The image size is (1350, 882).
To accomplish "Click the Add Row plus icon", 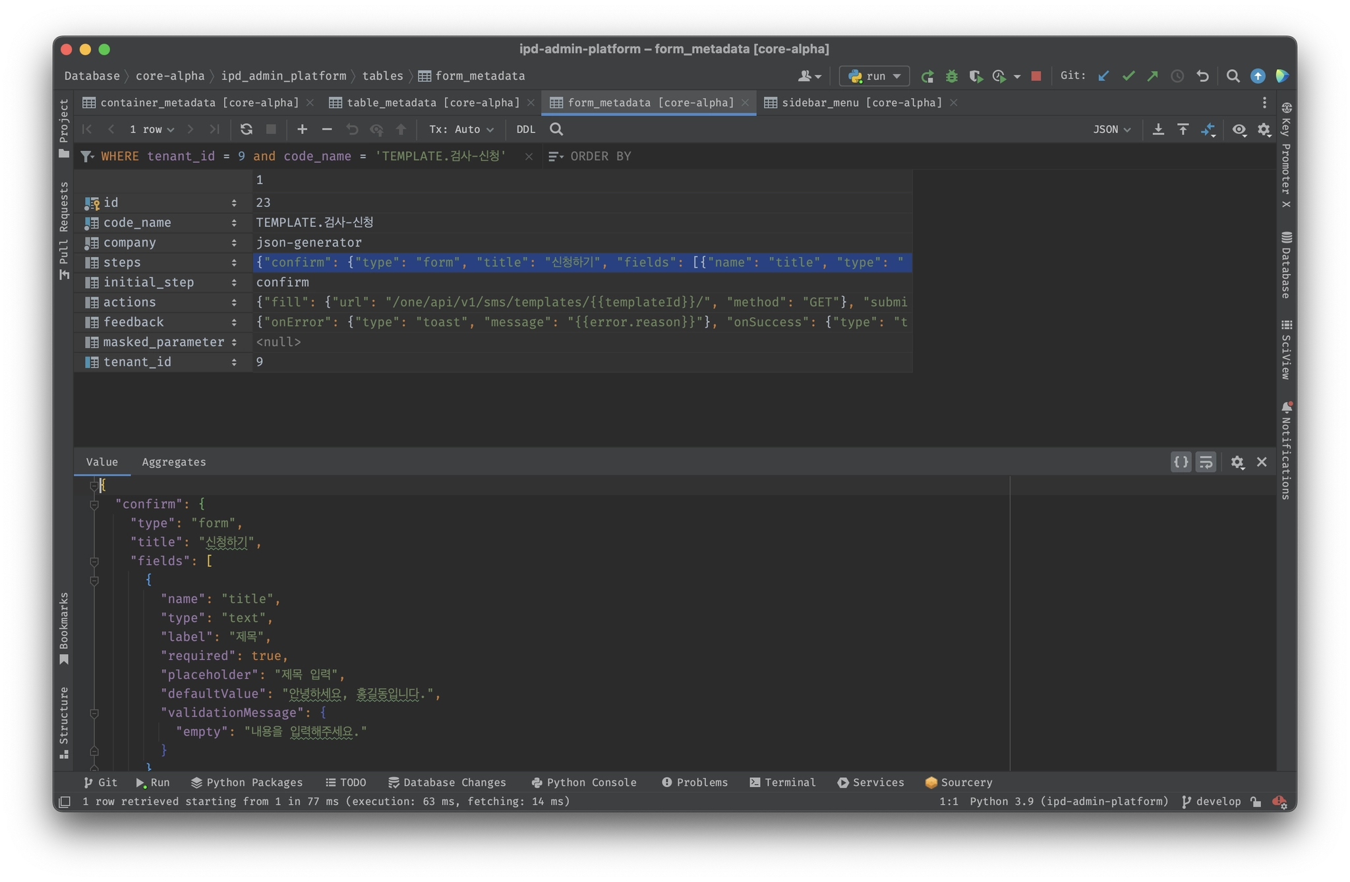I will tap(302, 129).
